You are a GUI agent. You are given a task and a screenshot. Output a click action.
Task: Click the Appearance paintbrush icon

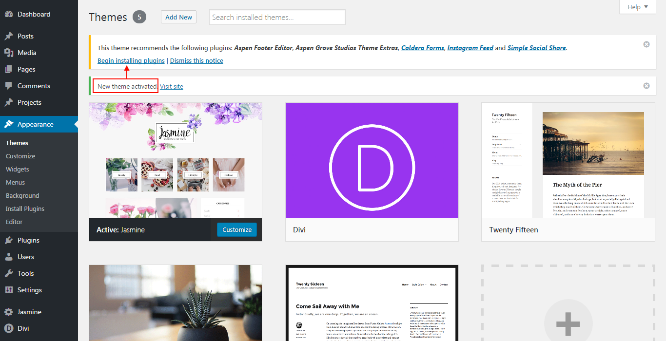(9, 124)
